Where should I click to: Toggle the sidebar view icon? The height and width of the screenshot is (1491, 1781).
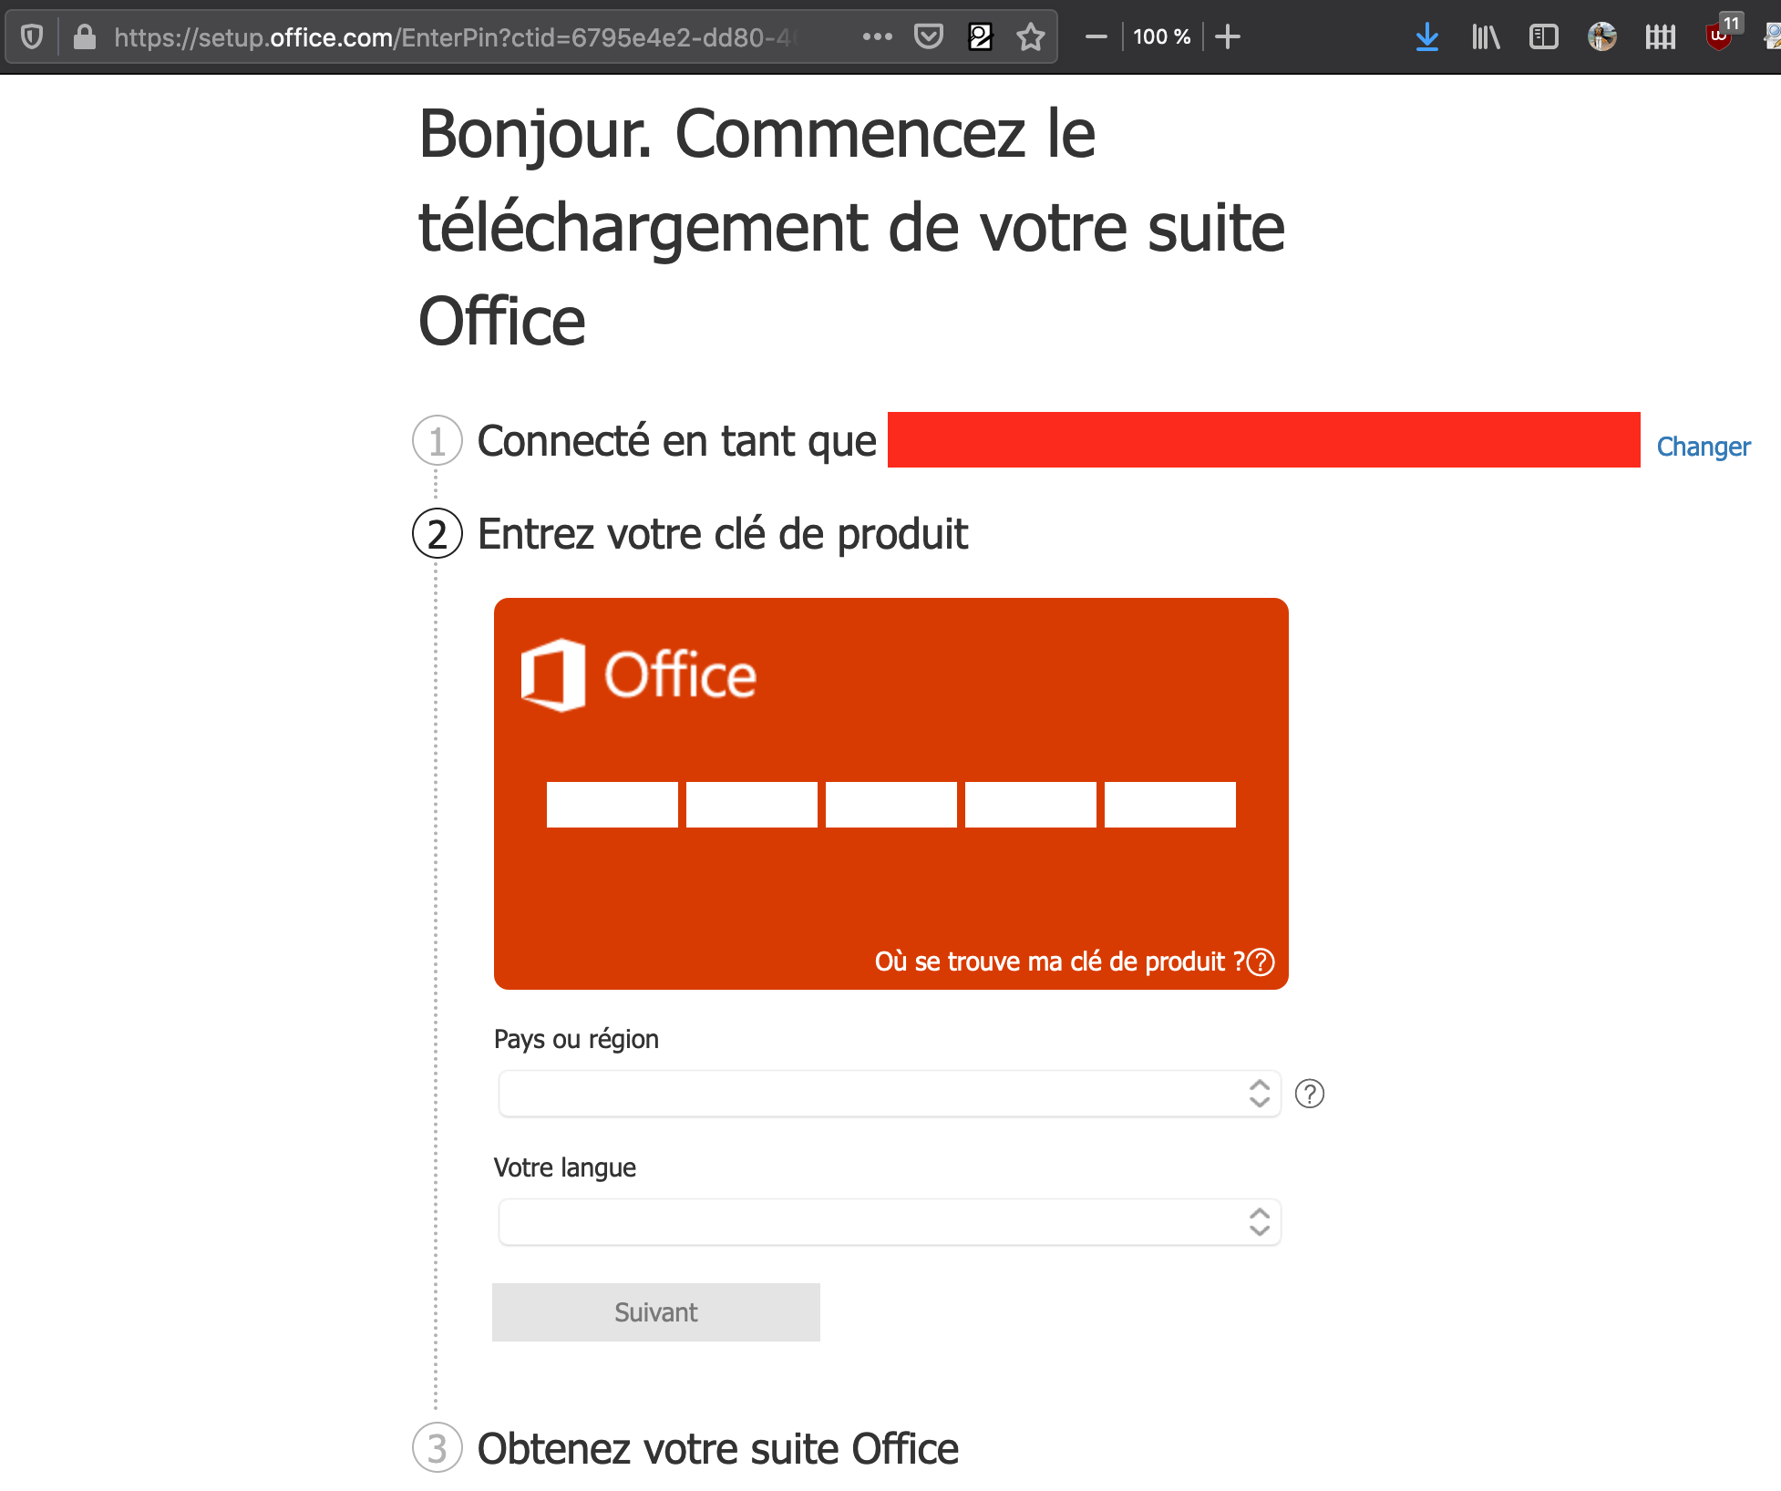(1544, 36)
